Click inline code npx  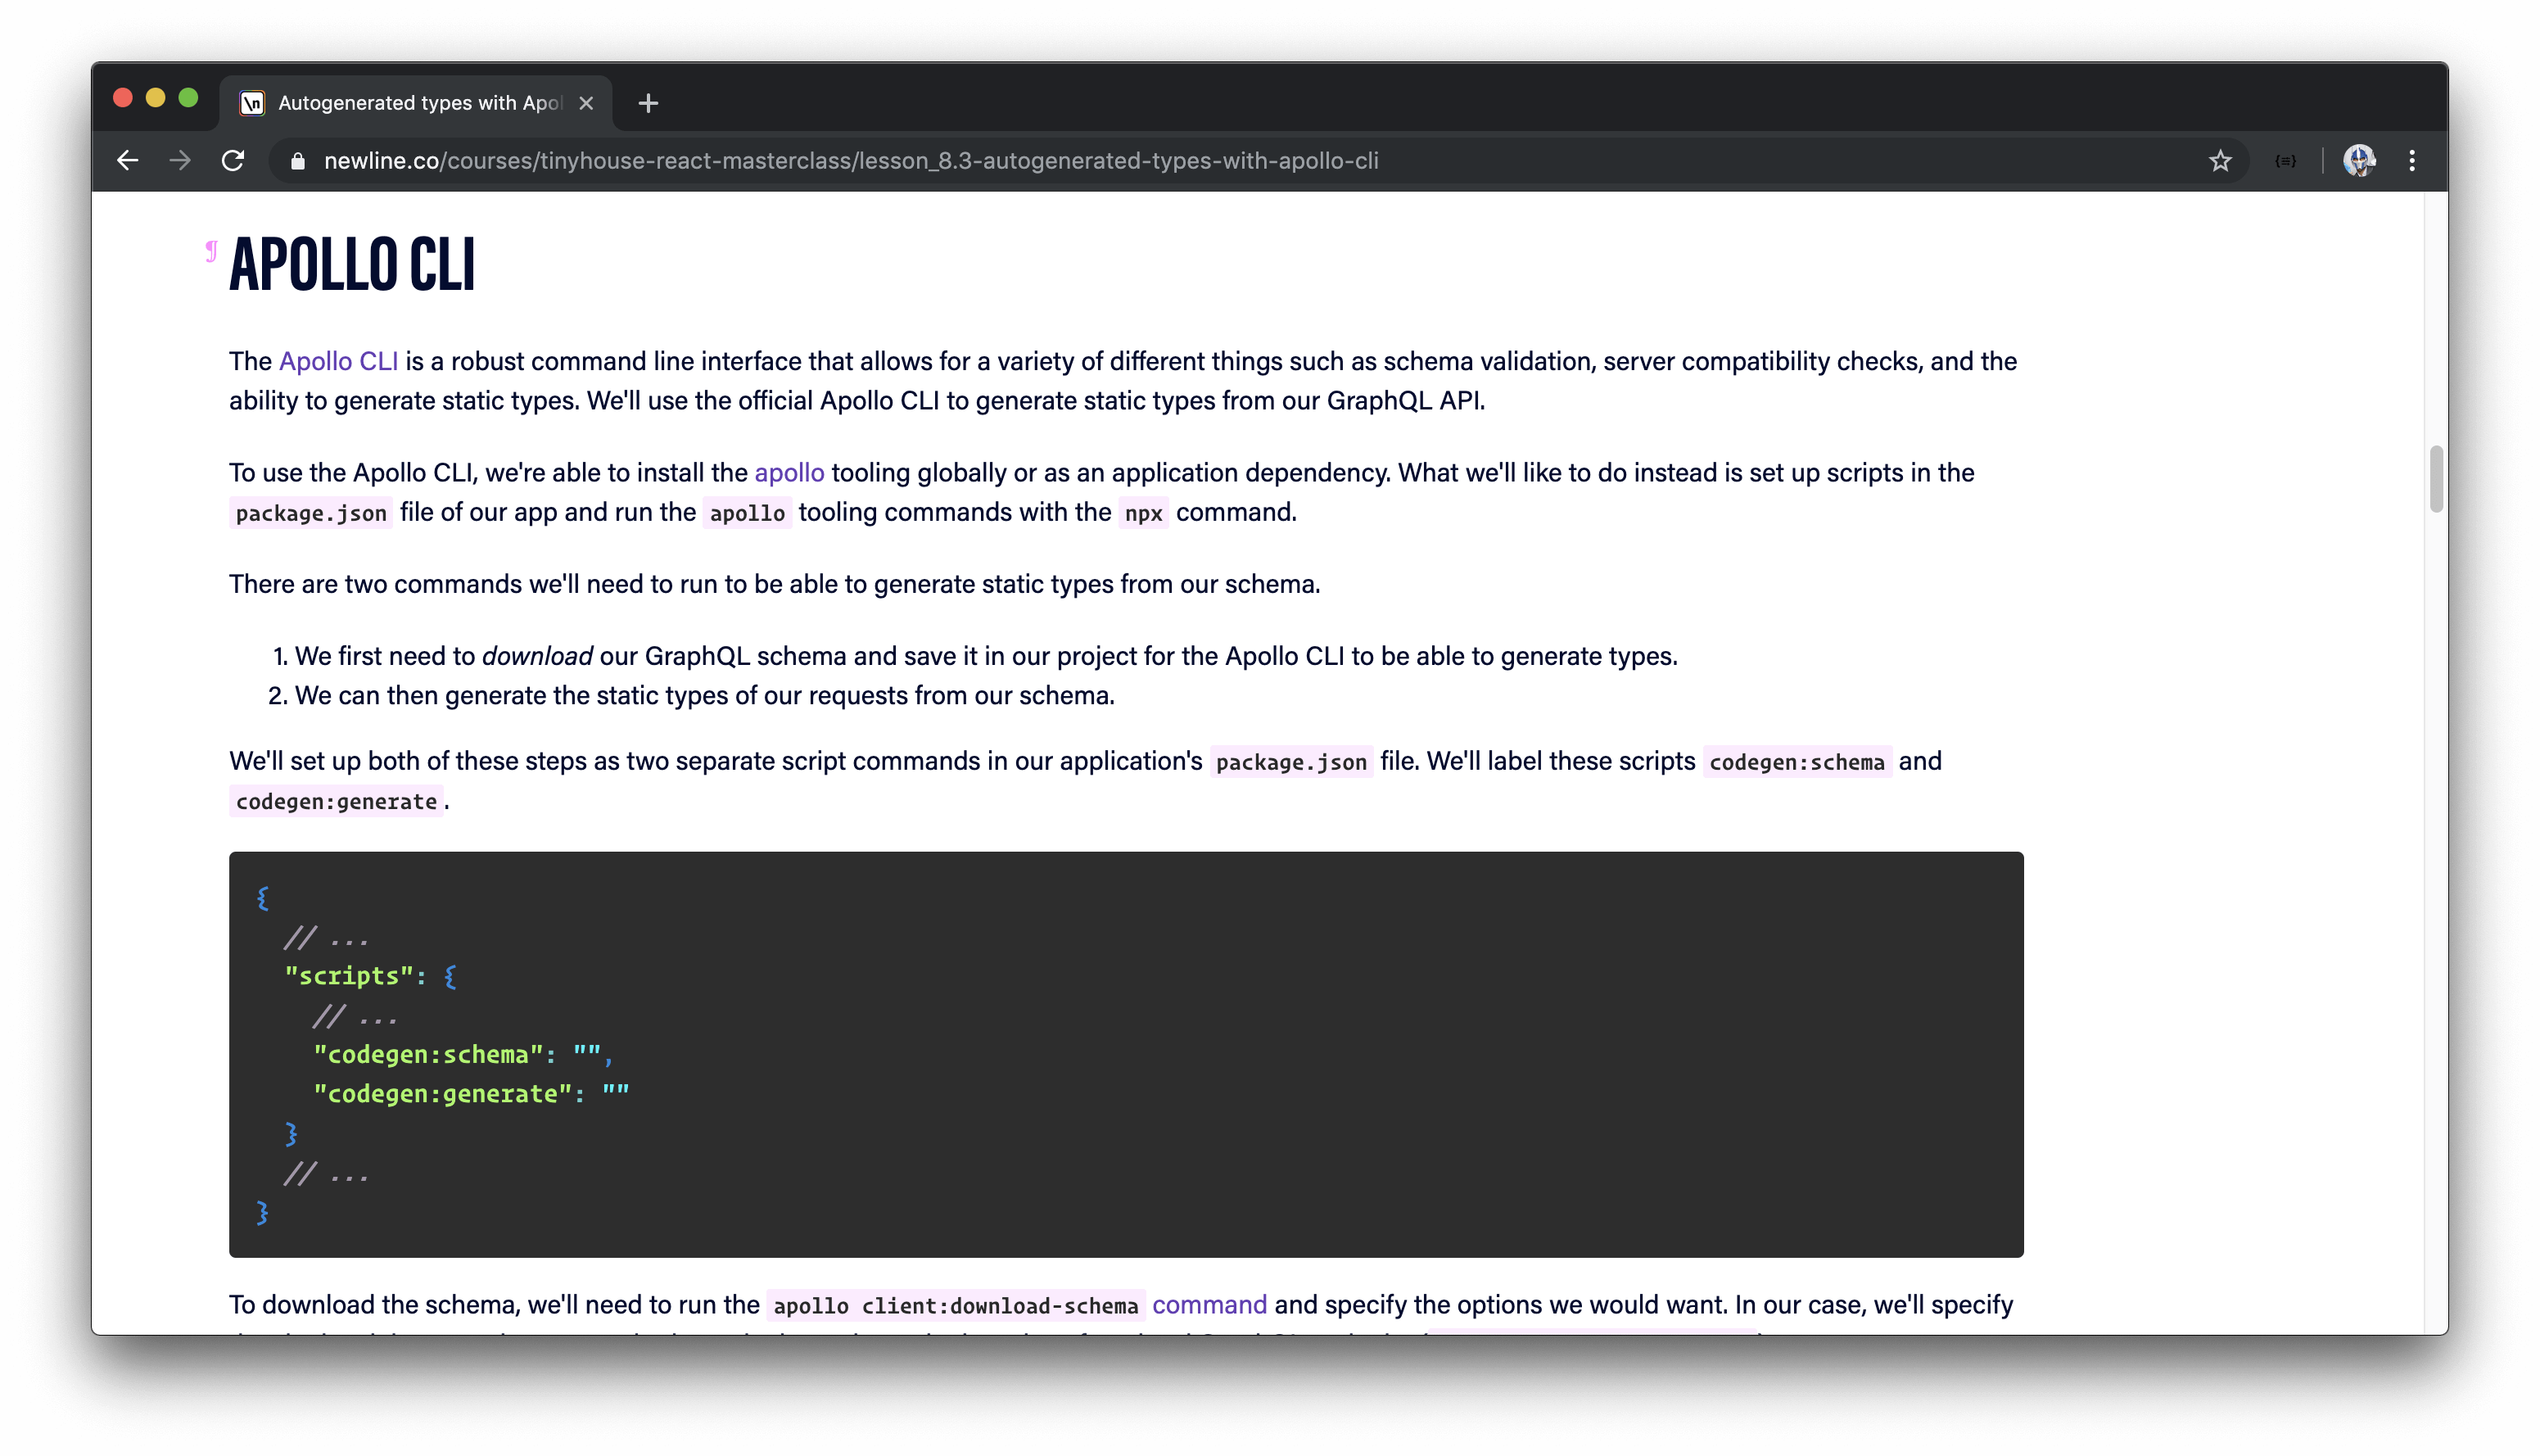coord(1144,513)
